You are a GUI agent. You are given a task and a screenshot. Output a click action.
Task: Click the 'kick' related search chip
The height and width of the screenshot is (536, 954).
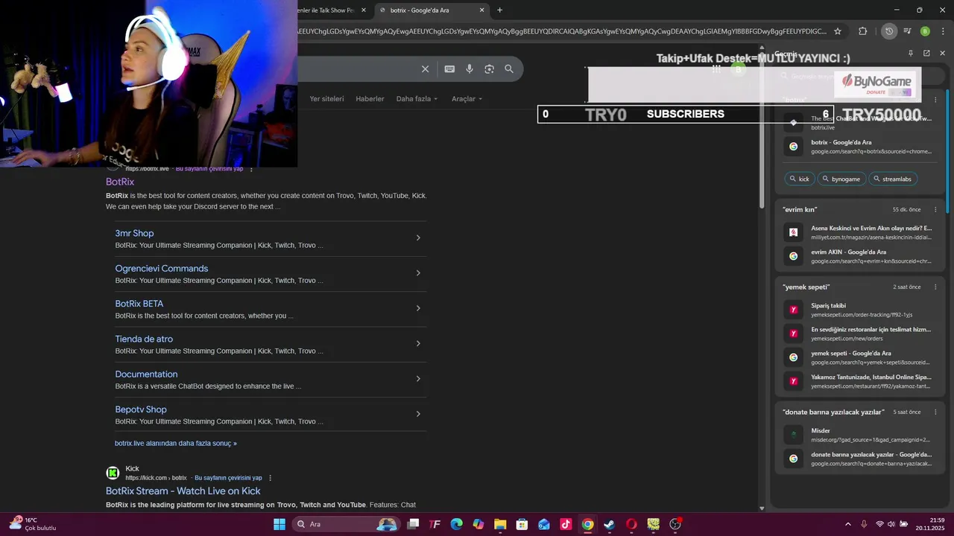pyautogui.click(x=799, y=179)
